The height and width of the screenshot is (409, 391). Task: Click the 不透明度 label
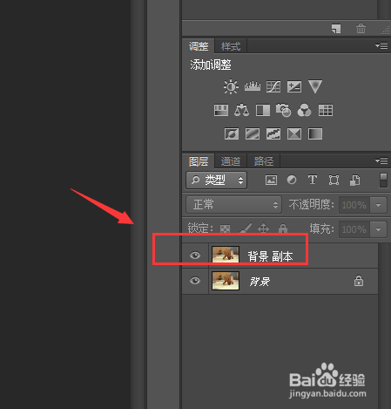click(311, 205)
